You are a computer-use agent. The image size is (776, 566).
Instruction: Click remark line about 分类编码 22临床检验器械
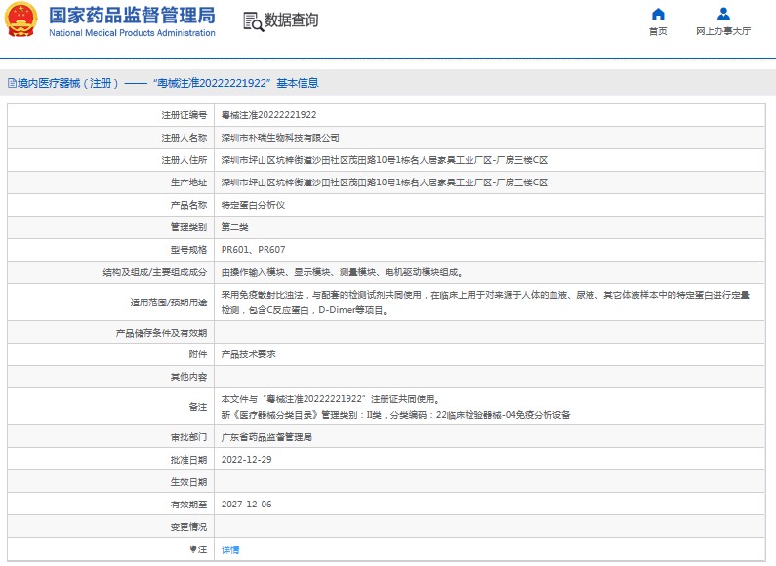(395, 415)
